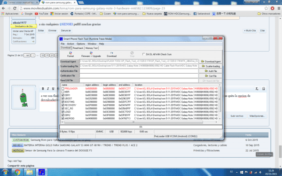282x176 pixels.
Task: Open the Help menu in Flash Tool
Action: (x=102, y=44)
